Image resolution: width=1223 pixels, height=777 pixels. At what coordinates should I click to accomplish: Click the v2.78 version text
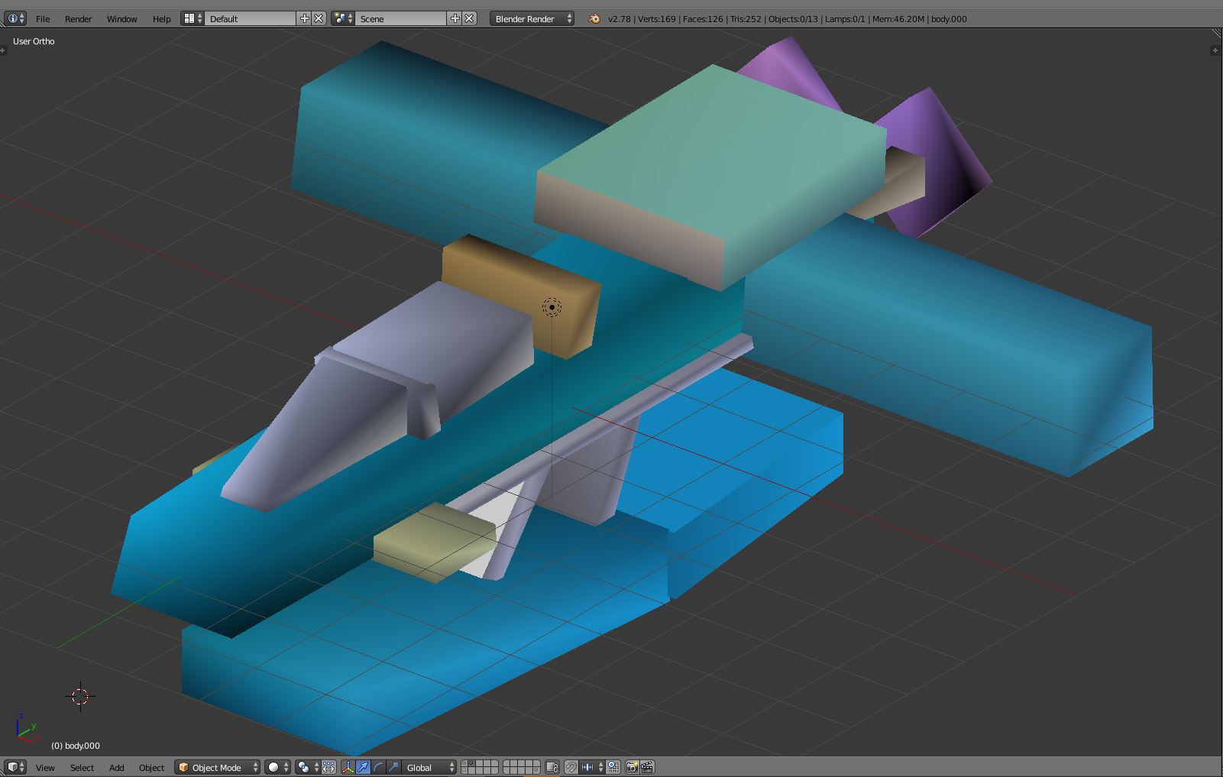620,18
